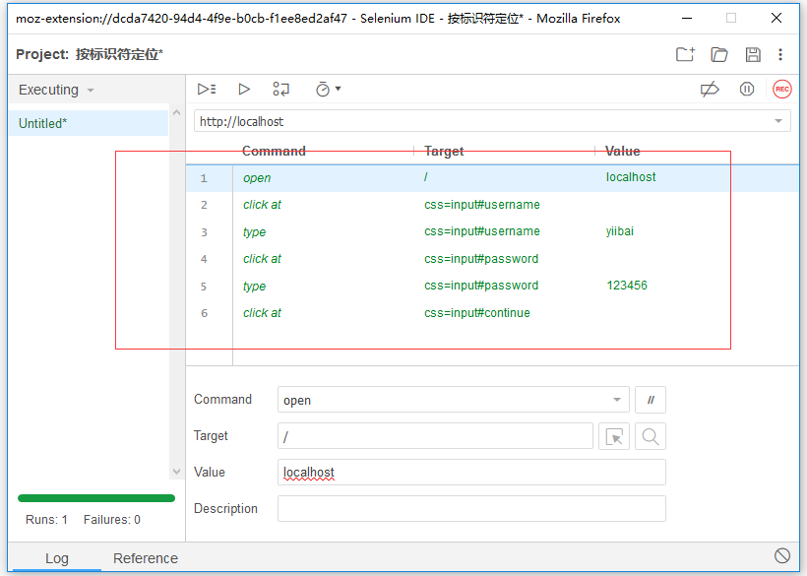Open the Command combo box dropdown
This screenshot has height=576, width=807.
617,400
